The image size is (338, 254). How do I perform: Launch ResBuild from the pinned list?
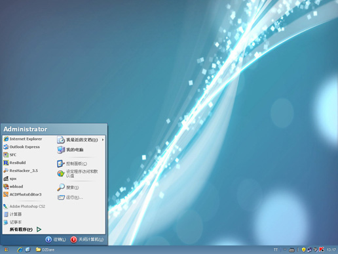point(14,163)
